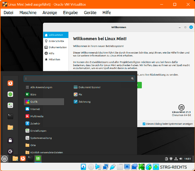This screenshot has height=171, width=195.
Task: Open Kürzlich verwendete Dateien category
Action: click(44, 152)
